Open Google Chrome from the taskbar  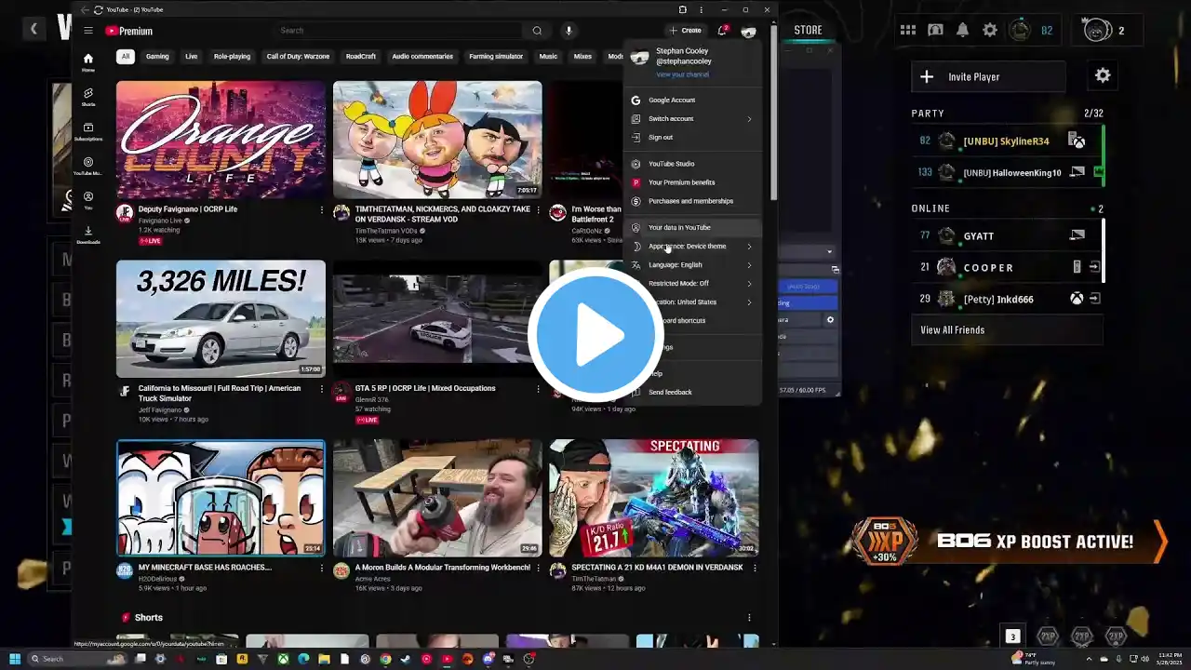pyautogui.click(x=385, y=659)
